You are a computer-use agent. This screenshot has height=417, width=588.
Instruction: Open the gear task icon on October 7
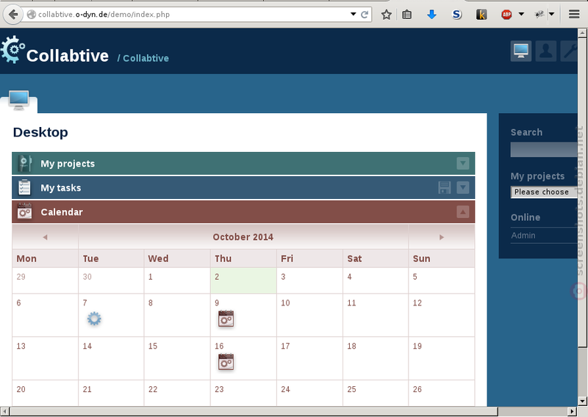coord(94,319)
